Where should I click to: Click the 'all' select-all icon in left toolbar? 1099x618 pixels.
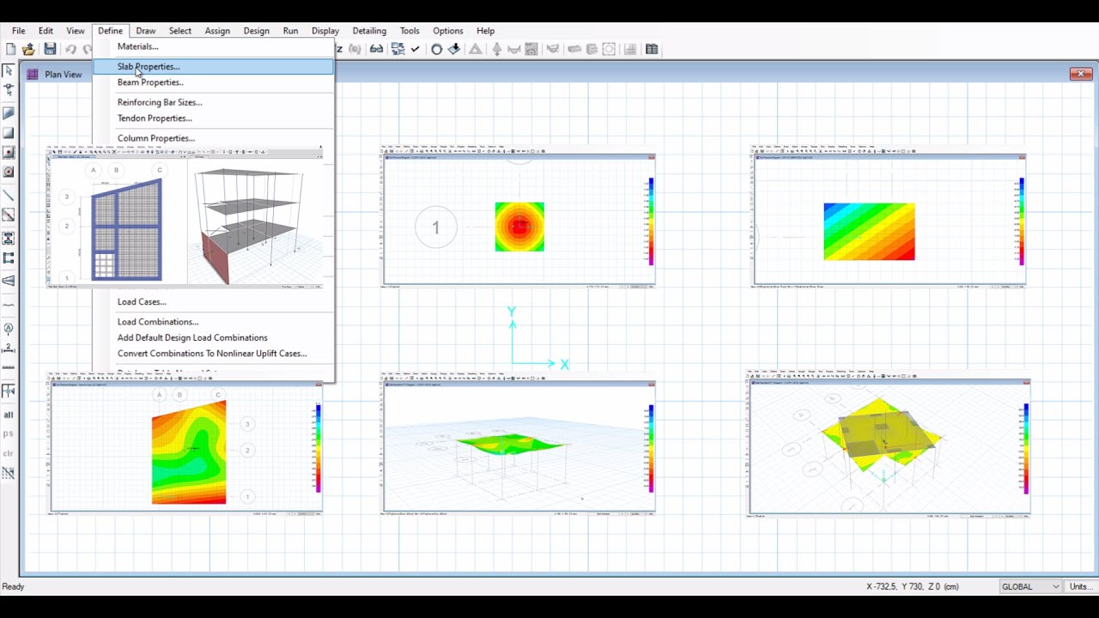(x=9, y=415)
